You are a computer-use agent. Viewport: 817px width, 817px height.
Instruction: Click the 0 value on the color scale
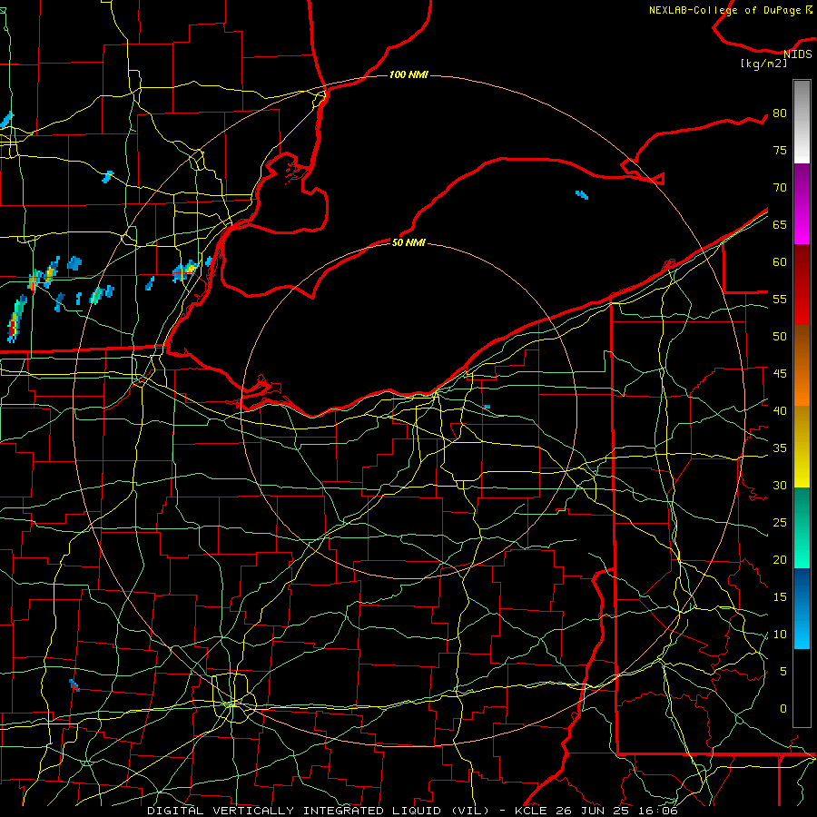pos(783,709)
